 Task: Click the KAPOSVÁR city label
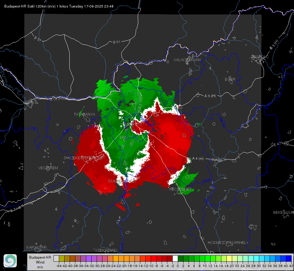point(36,247)
